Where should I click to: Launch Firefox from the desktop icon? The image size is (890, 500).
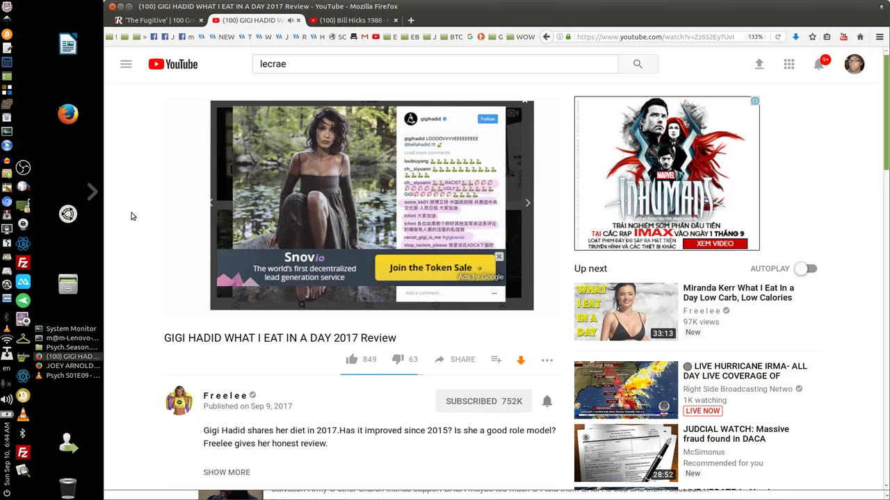coord(68,113)
